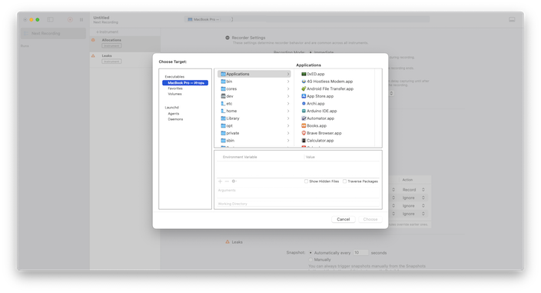Toggle the sidebar icon in Instruments toolbar
This screenshot has height=293, width=541.
tap(51, 20)
